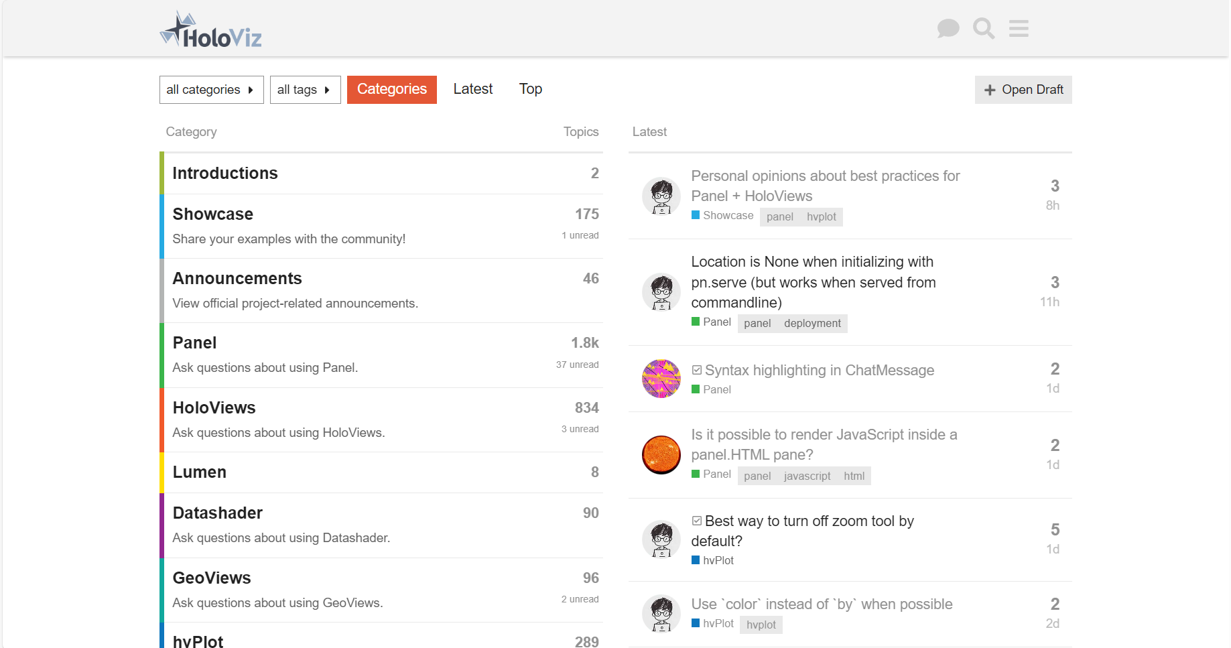Image resolution: width=1231 pixels, height=648 pixels.
Task: Open topic Use color instead of by
Action: coord(822,604)
